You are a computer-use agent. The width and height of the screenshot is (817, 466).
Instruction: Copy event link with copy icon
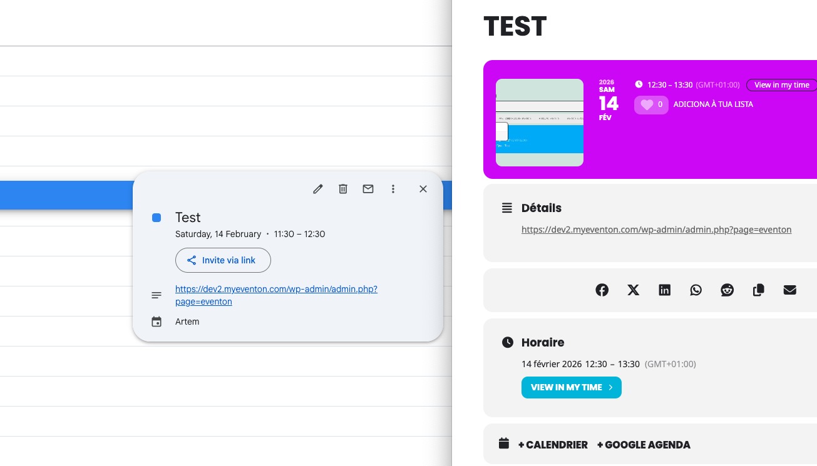[759, 290]
